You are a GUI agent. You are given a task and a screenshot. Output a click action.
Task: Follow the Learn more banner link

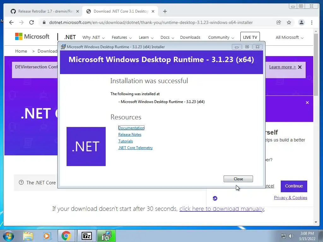point(282,67)
